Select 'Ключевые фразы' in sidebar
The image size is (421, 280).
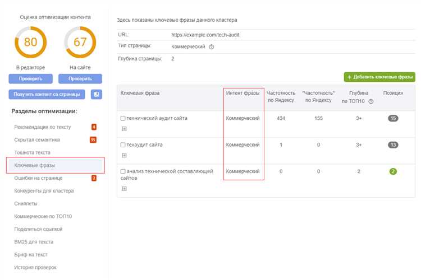[35, 166]
